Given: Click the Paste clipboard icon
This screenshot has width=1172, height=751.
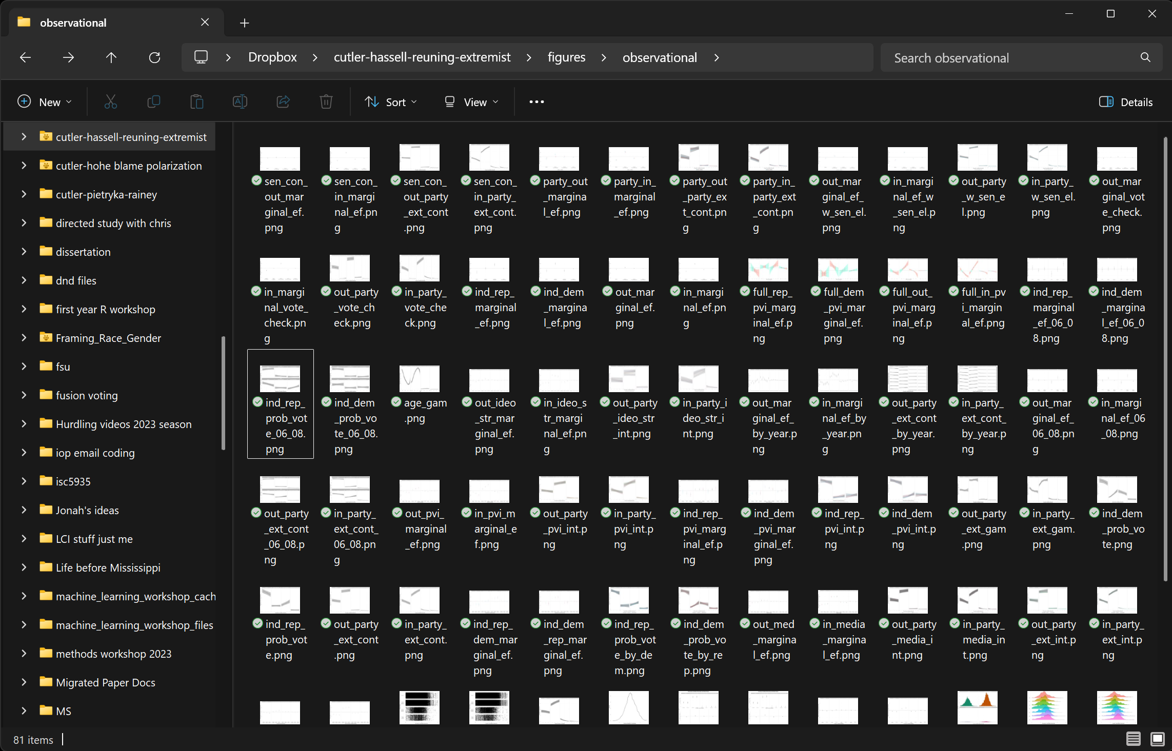Looking at the screenshot, I should click(196, 102).
